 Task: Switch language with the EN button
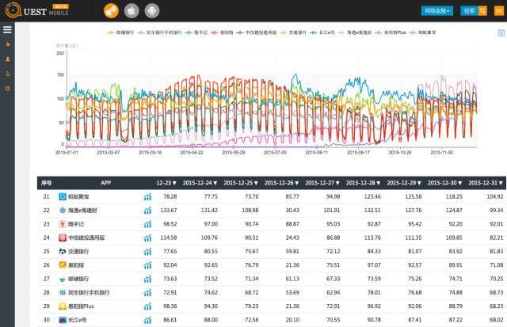[499, 10]
